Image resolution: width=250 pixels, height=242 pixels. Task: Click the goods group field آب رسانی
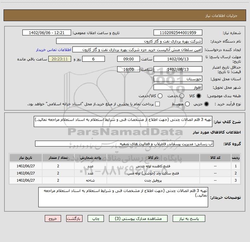pyautogui.click(x=124, y=144)
